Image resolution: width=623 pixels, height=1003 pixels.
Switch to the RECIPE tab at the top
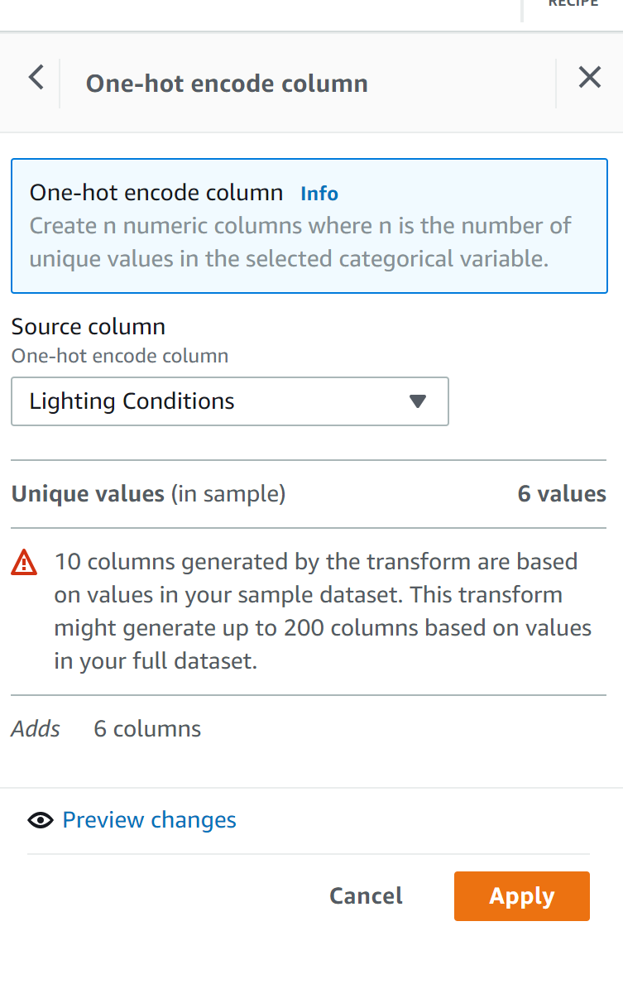click(573, 4)
